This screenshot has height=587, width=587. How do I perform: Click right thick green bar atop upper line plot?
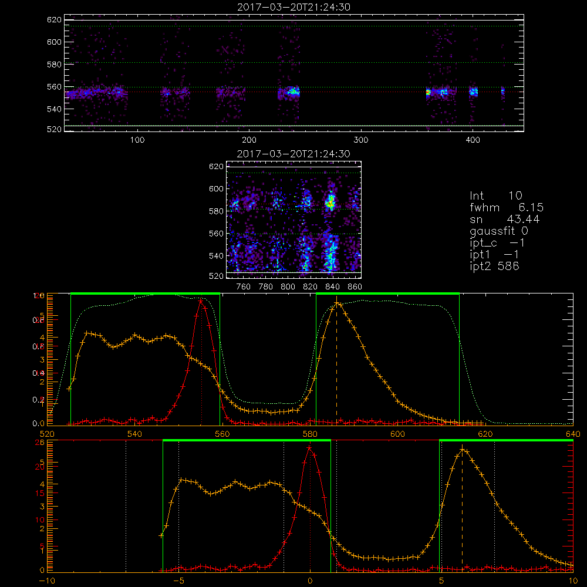click(388, 293)
